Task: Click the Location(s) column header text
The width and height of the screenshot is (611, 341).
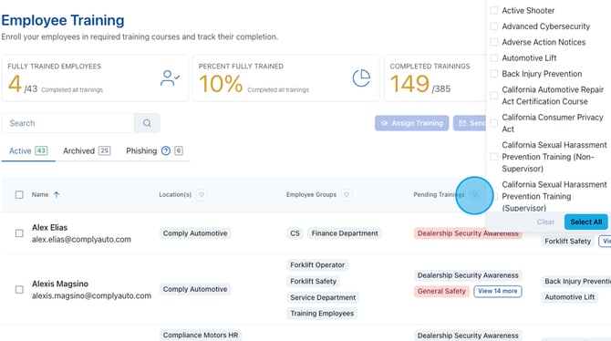Action: 175,194
